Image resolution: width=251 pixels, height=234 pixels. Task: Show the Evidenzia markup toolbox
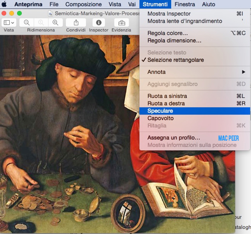click(121, 22)
